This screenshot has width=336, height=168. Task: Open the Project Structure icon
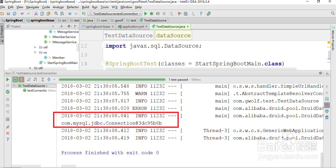(x=185, y=14)
